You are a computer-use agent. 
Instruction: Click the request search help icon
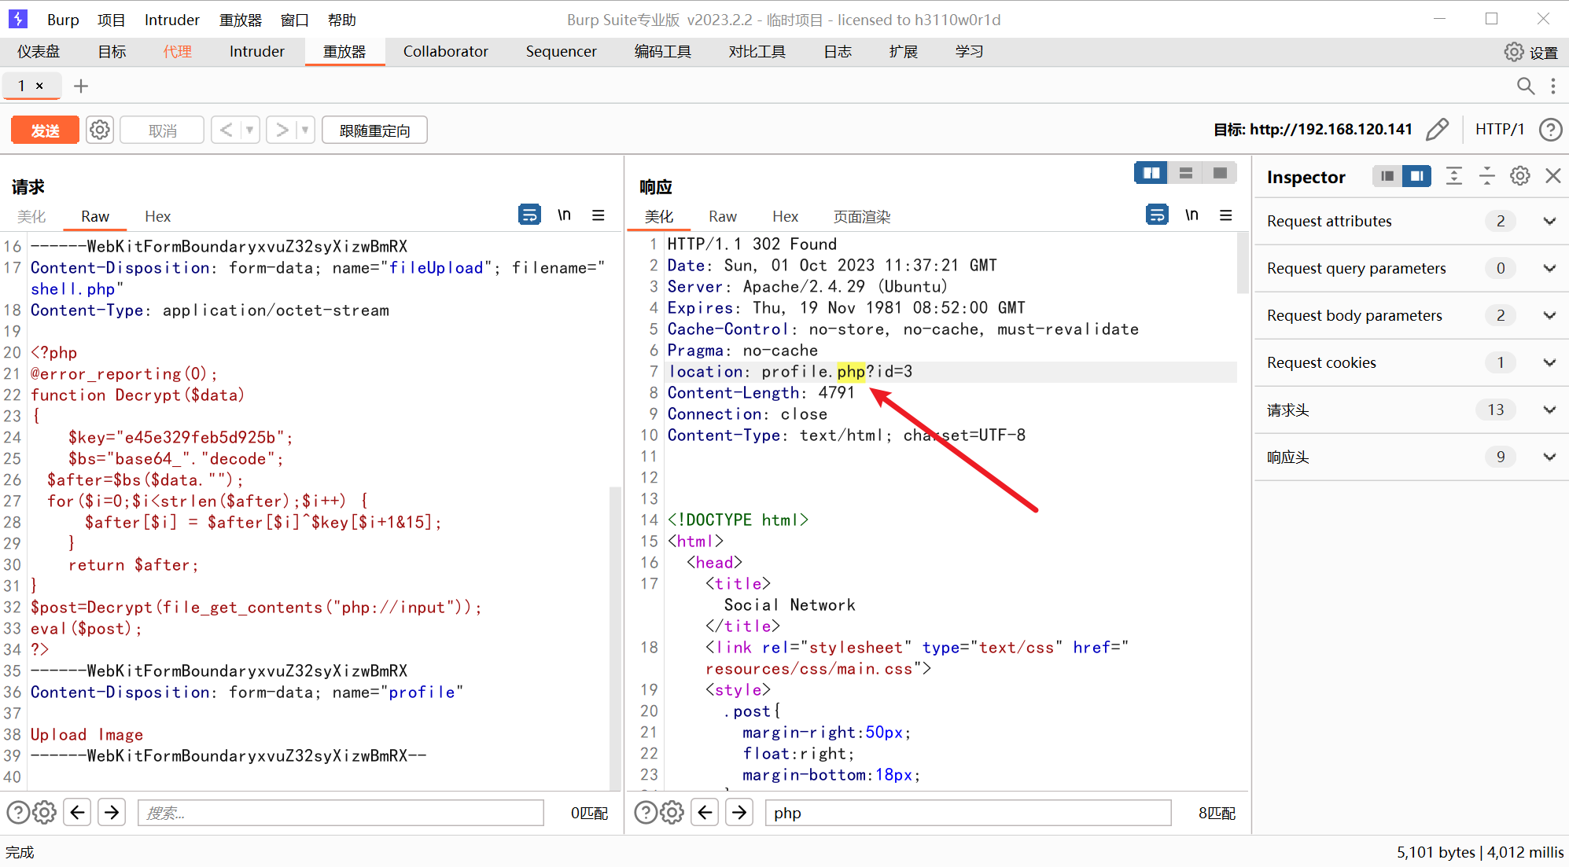[18, 812]
